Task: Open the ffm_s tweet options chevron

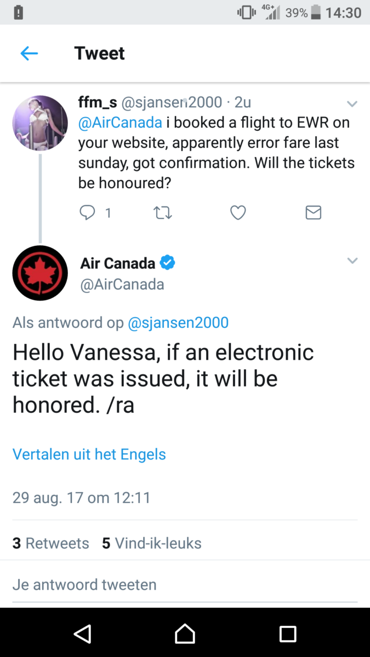Action: [x=352, y=103]
